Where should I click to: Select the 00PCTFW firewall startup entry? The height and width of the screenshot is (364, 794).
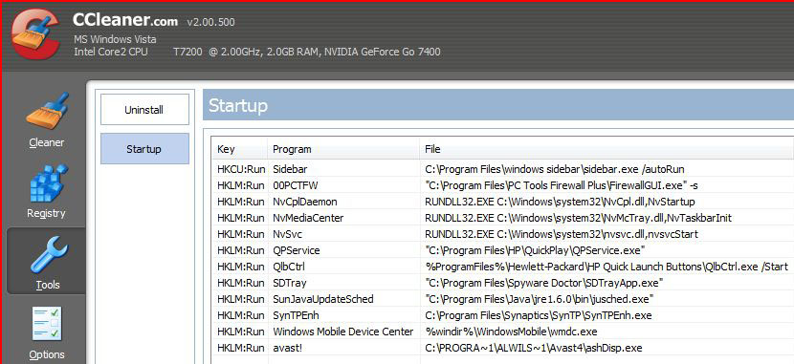503,185
